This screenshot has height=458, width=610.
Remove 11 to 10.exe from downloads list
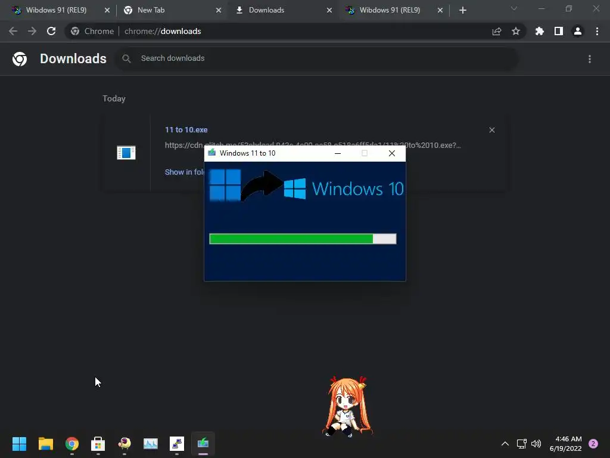click(x=491, y=130)
